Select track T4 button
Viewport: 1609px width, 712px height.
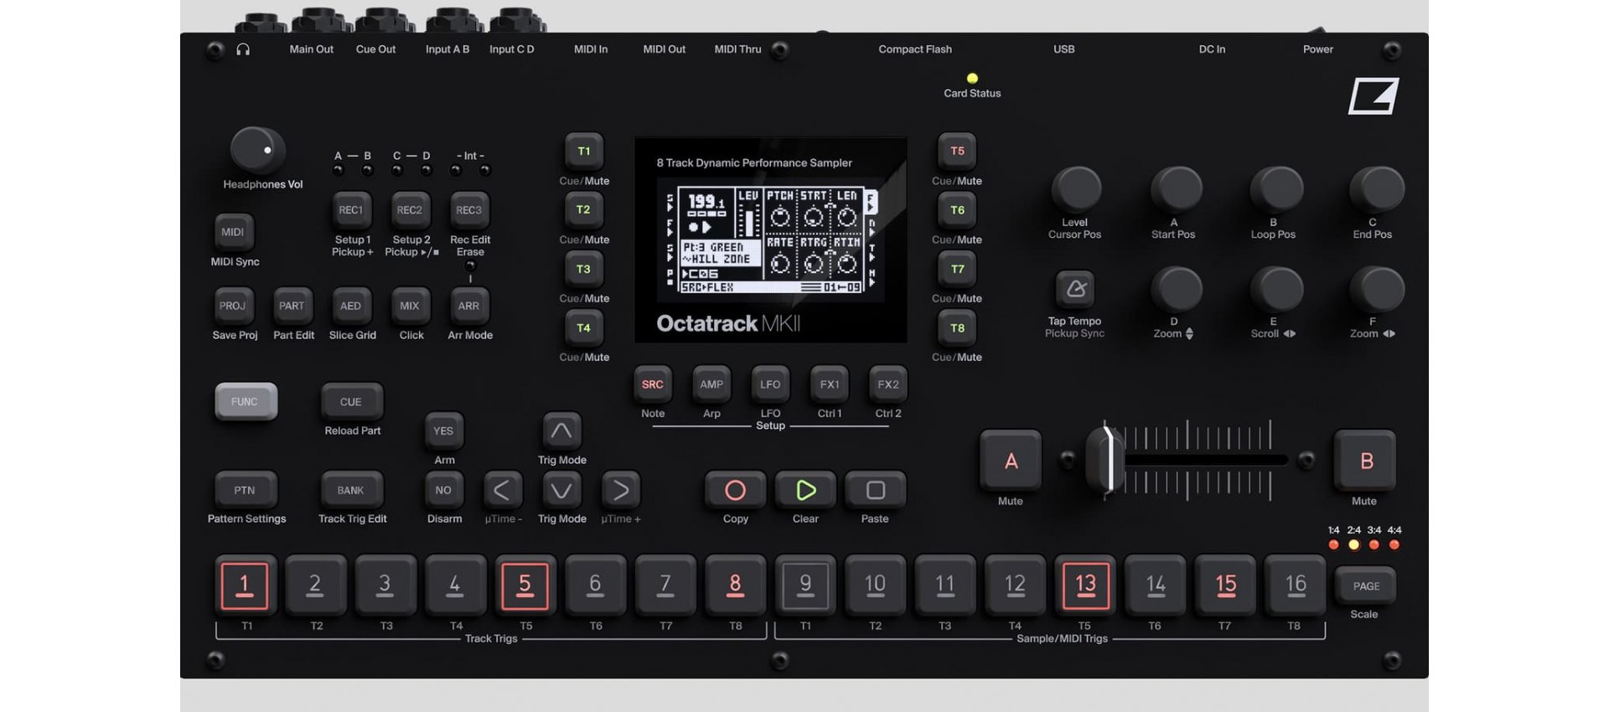(x=584, y=328)
